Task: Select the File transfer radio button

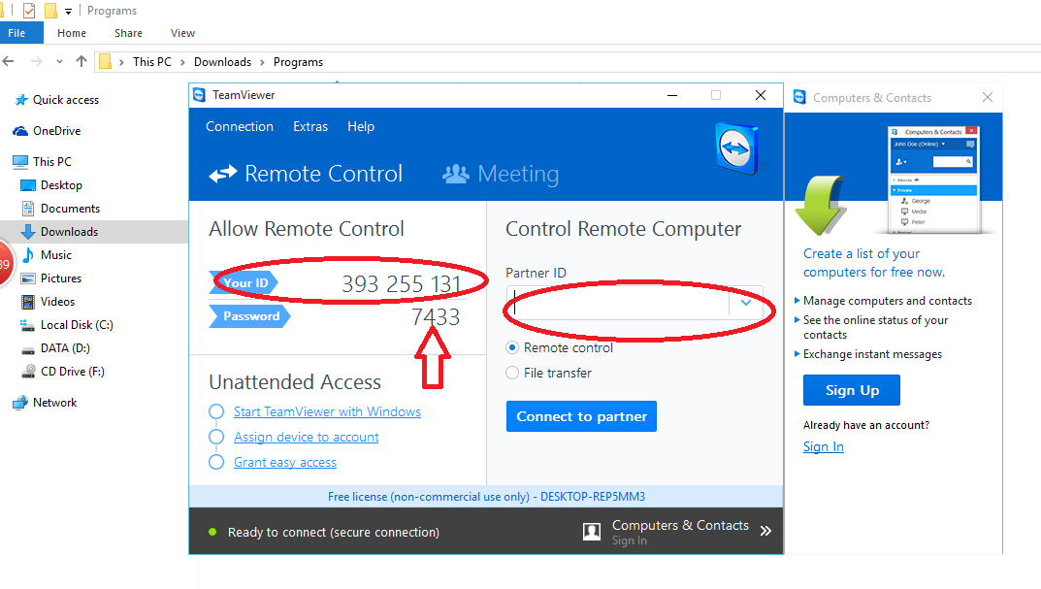Action: coord(512,374)
